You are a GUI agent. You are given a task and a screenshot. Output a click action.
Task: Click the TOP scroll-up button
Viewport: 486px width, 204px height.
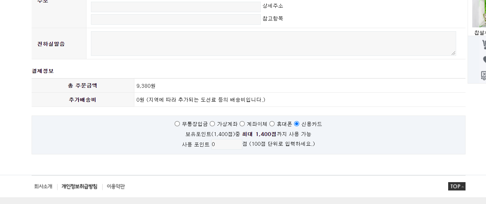click(456, 186)
